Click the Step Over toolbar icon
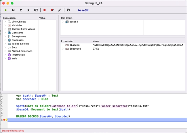The width and height of the screenshot is (187, 133). pyautogui.click(x=13, y=10)
